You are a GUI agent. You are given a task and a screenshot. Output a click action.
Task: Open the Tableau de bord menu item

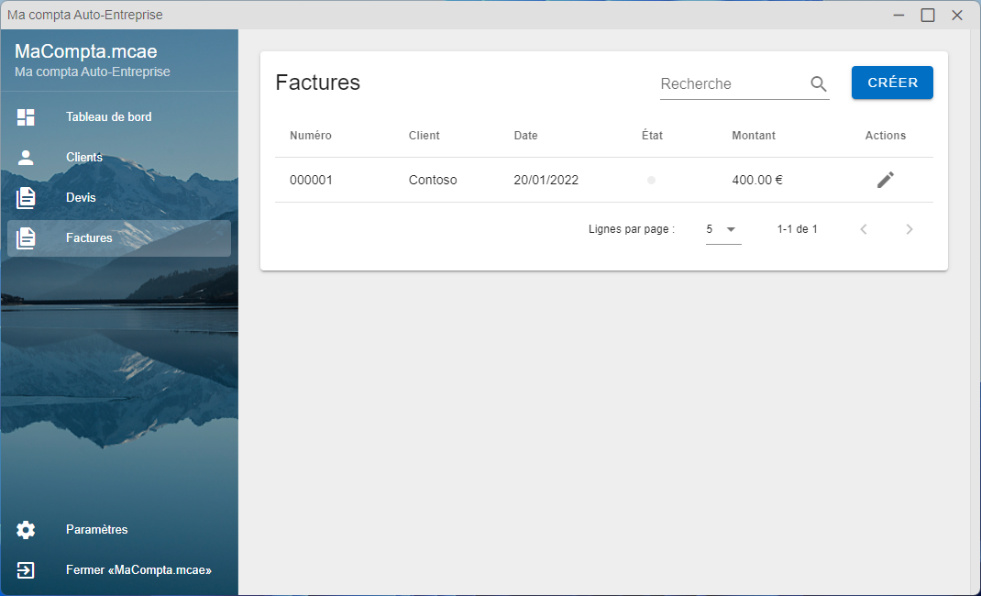tap(119, 117)
